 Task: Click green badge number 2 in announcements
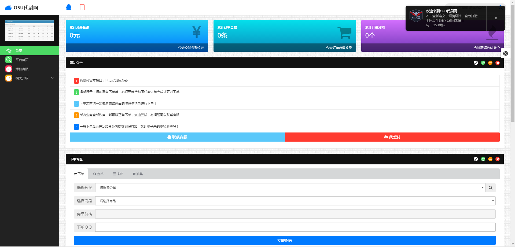pos(76,92)
